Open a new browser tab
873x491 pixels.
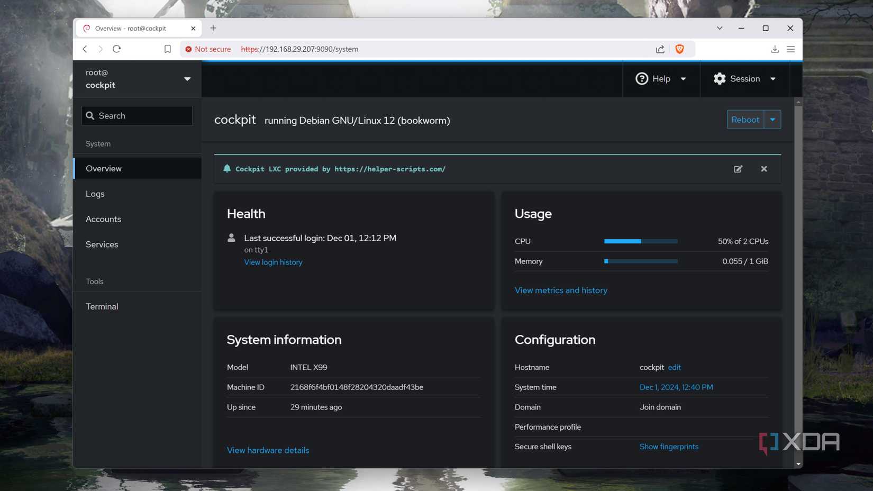213,28
